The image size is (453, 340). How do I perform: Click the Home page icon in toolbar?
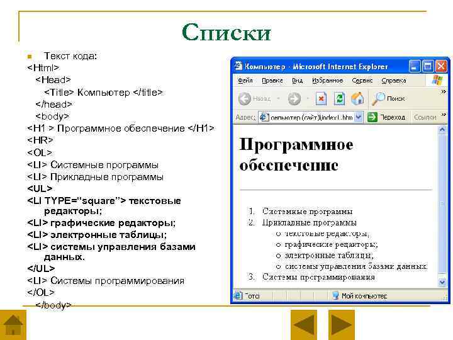(x=357, y=99)
